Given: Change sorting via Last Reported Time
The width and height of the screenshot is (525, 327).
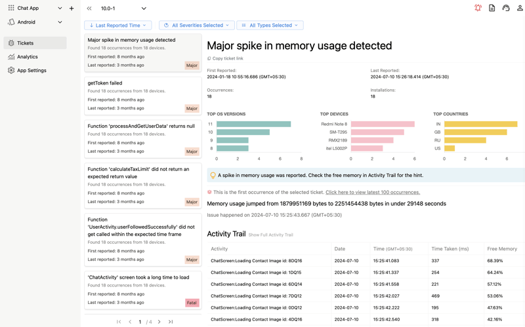Looking at the screenshot, I should (x=118, y=26).
